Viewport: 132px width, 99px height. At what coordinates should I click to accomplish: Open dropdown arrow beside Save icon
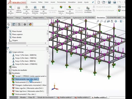[112, 2]
